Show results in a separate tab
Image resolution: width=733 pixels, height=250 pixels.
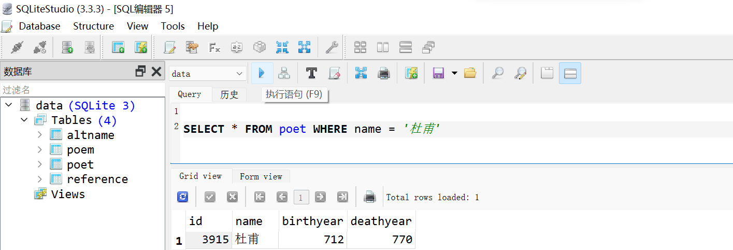click(547, 73)
